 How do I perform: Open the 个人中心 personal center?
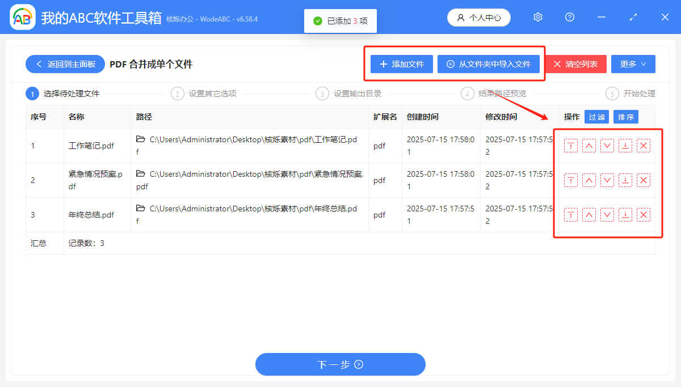point(478,17)
